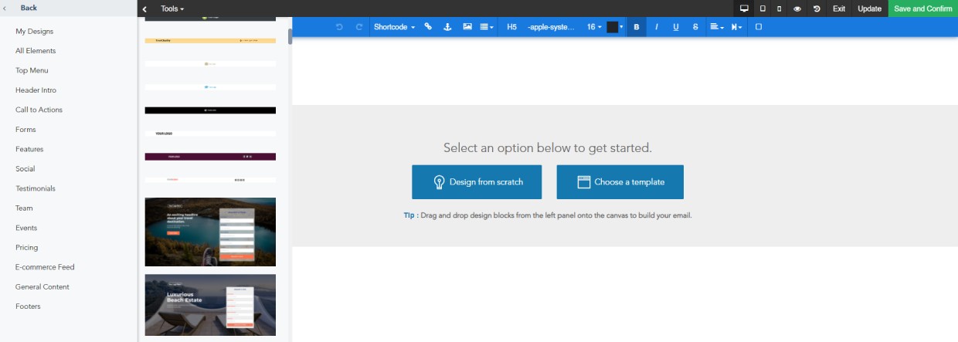Expand the font size 16 dropdown
This screenshot has width=958, height=342.
[x=593, y=27]
